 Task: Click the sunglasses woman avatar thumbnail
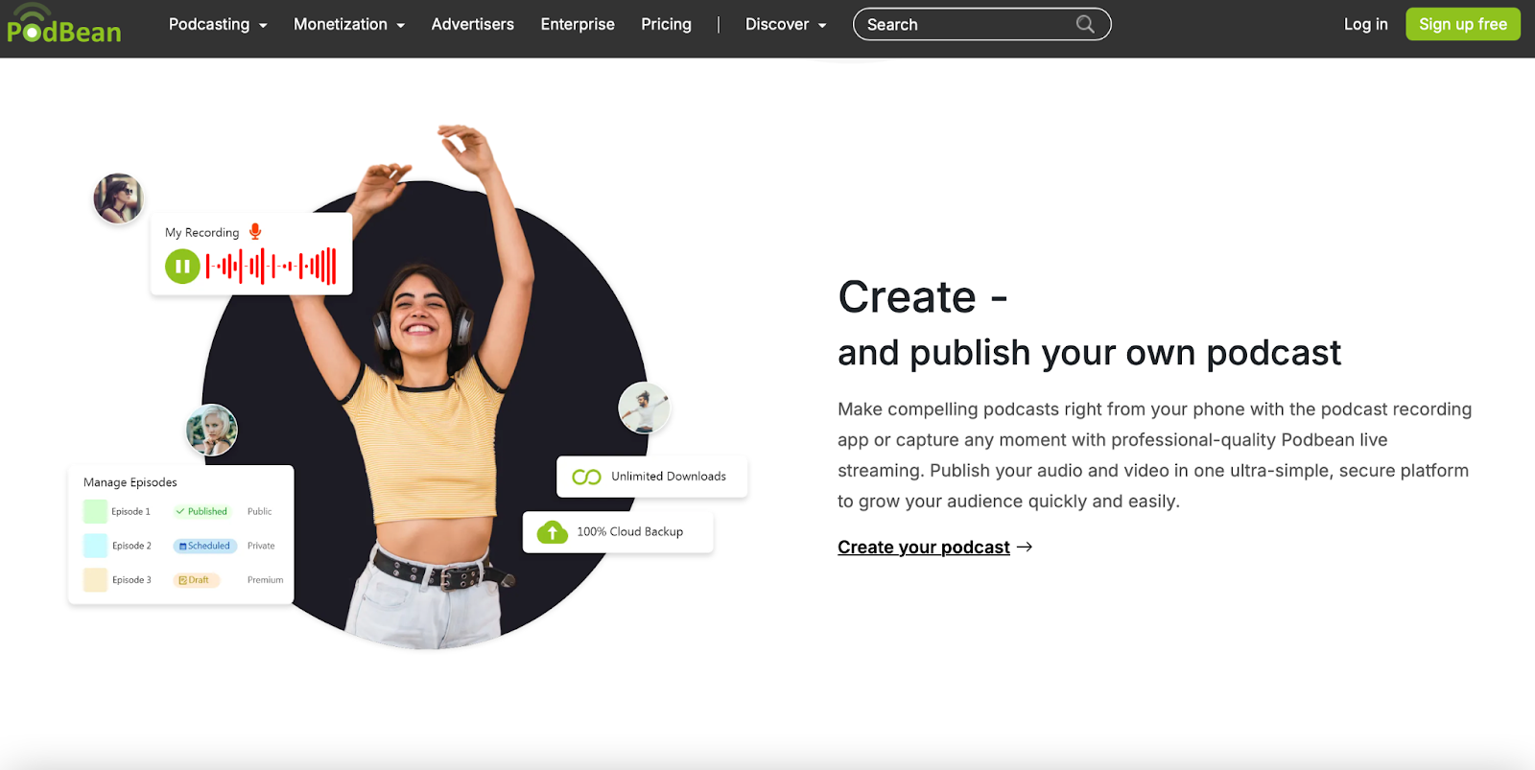click(x=118, y=198)
